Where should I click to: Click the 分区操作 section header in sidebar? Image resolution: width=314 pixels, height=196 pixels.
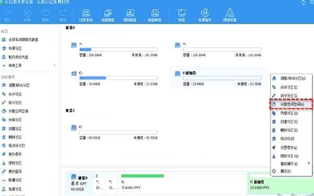[8, 77]
